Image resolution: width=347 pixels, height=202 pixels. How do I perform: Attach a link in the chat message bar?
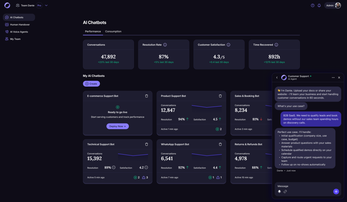285,191
